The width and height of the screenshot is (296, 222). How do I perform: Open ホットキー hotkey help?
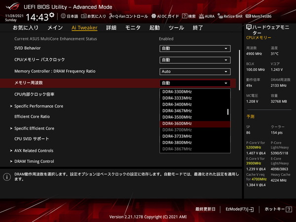pyautogui.click(x=278, y=209)
